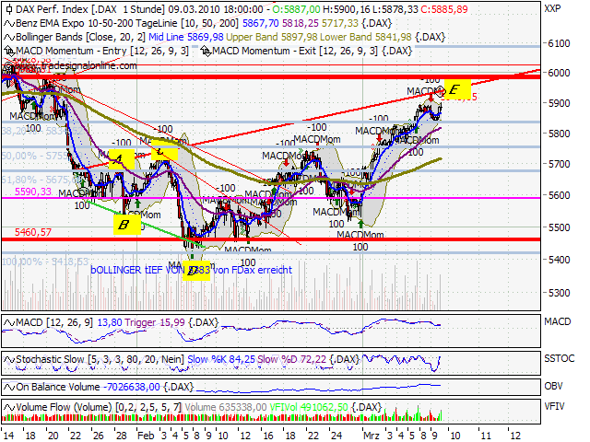This screenshot has height=442, width=590.
Task: Click the DAX Perf. Index [.DAX 1 Stunde] title
Action: [90, 9]
